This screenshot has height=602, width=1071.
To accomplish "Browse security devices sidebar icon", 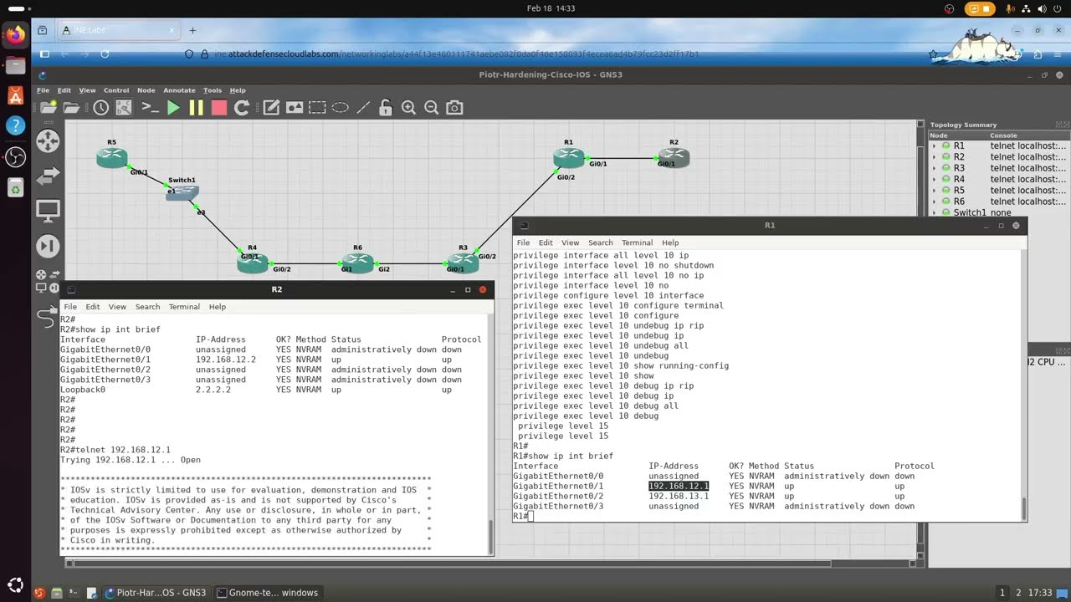I will click(x=48, y=246).
